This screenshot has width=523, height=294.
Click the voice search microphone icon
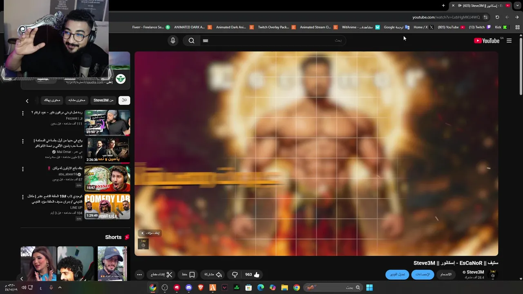pos(173,40)
